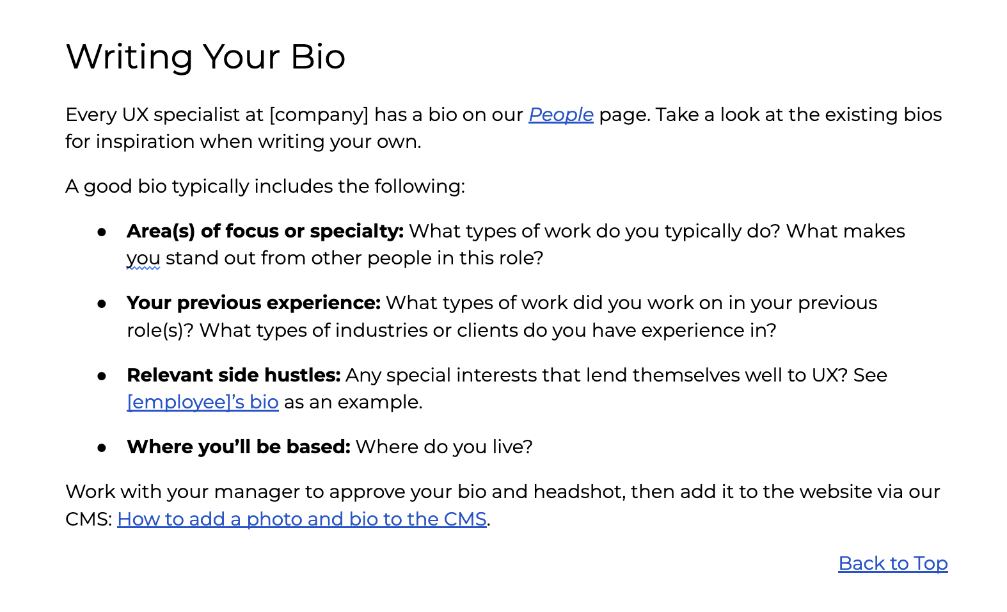Click the bold "Area(s) of focus or specialty:" label
Viewport: 1007px width, 612px height.
pos(265,231)
